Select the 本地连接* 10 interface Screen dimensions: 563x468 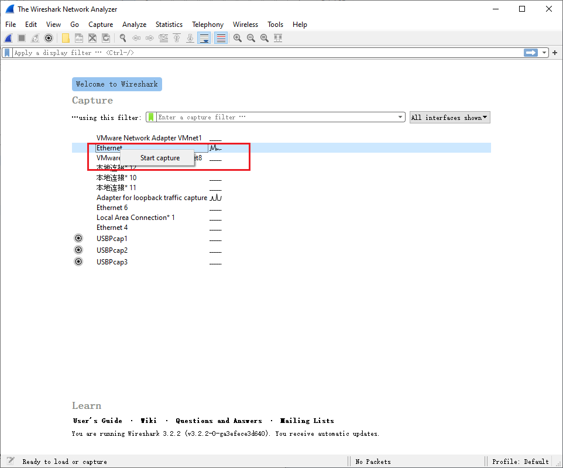click(x=116, y=178)
